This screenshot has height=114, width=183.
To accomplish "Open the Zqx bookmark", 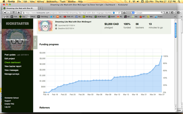I will [x=22, y=17].
